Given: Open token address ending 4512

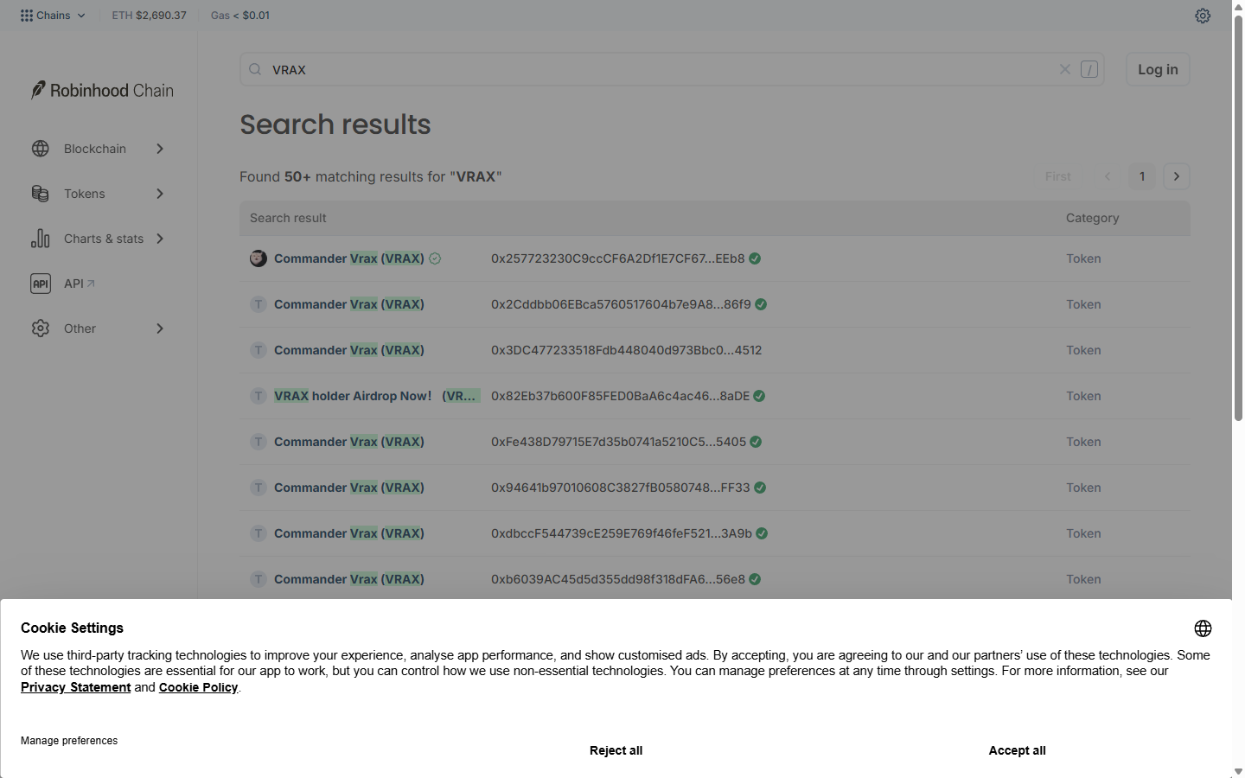Looking at the screenshot, I should 627,350.
